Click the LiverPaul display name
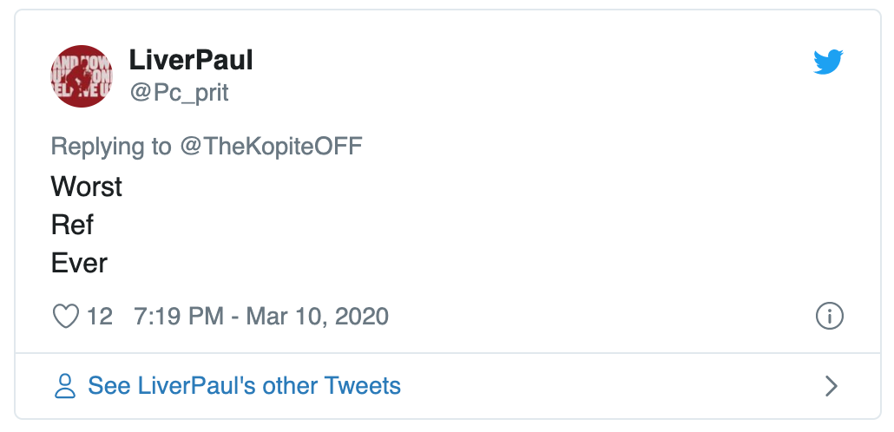 191,60
